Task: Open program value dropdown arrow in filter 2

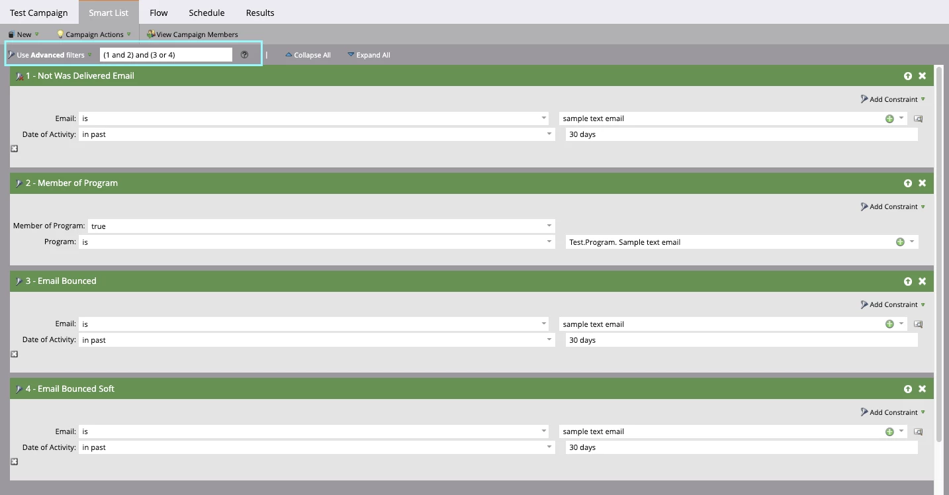Action: coord(912,242)
